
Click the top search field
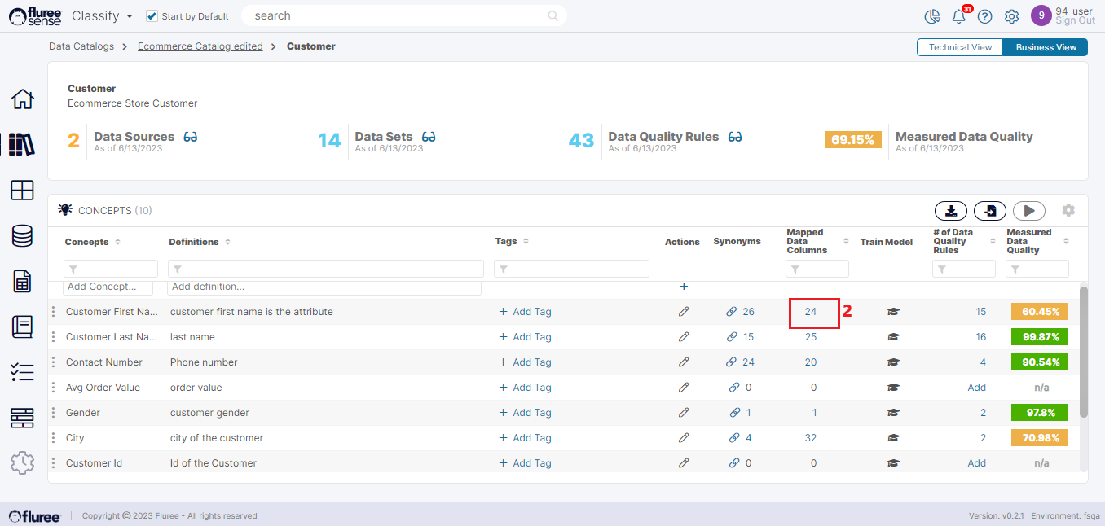click(399, 15)
